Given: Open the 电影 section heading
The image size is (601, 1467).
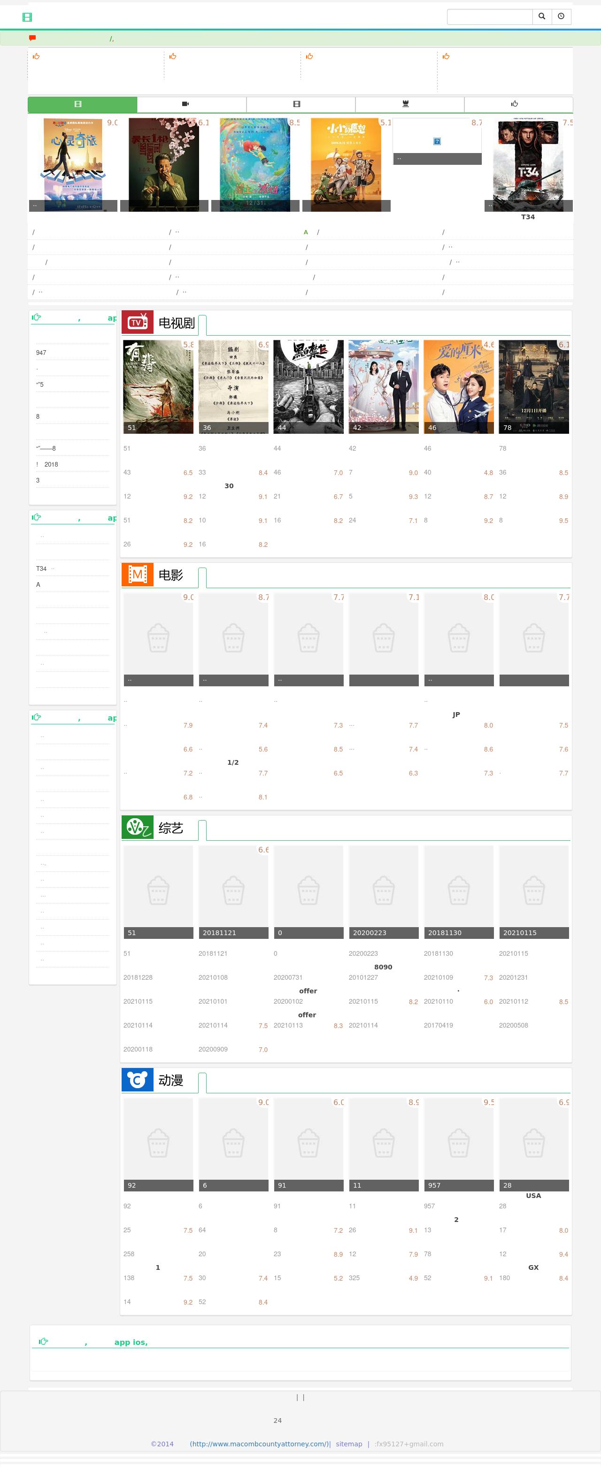Looking at the screenshot, I should [171, 575].
